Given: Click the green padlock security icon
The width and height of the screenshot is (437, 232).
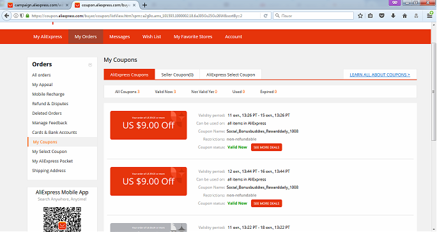Looking at the screenshot, I should click(27, 16).
